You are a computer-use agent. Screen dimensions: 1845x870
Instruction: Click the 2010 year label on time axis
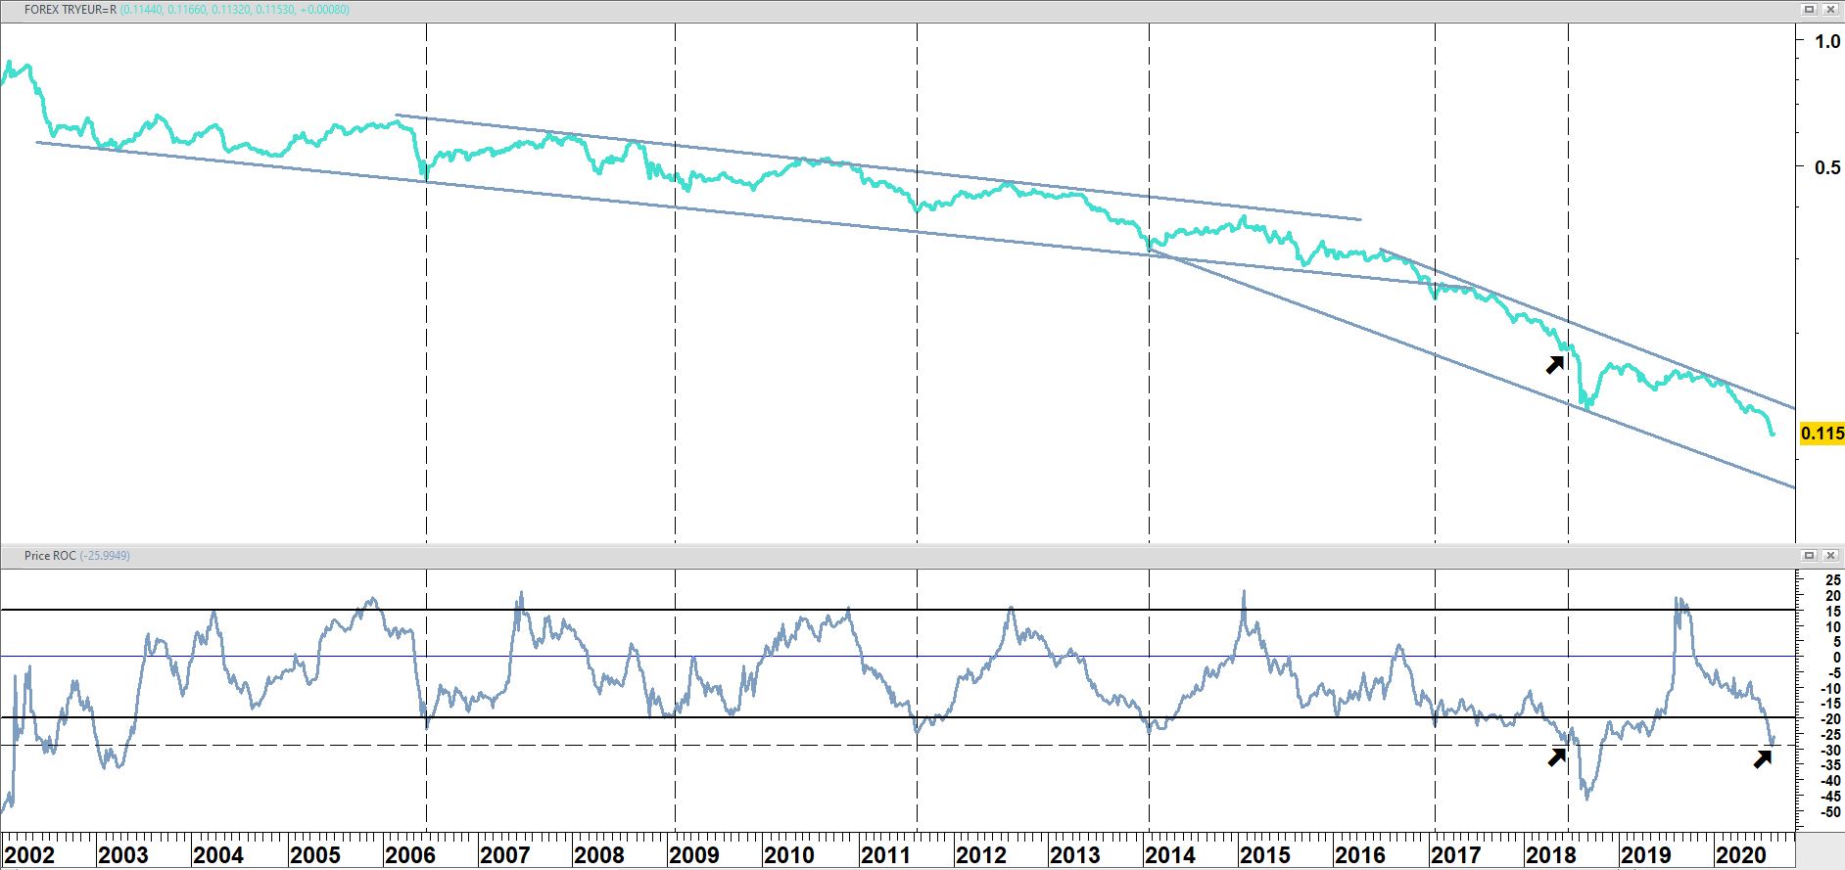coord(788,854)
